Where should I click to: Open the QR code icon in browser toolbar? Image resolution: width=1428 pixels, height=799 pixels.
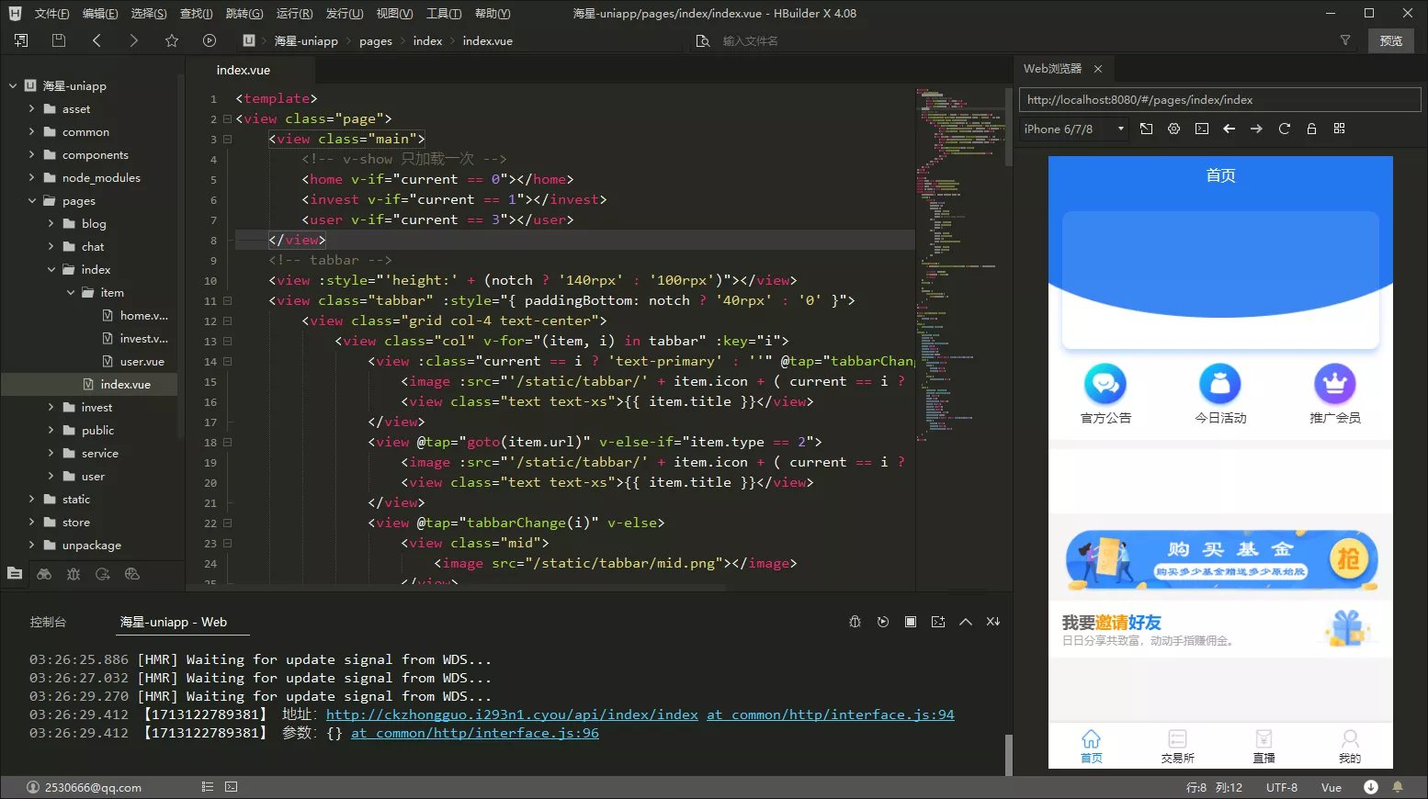[1339, 129]
